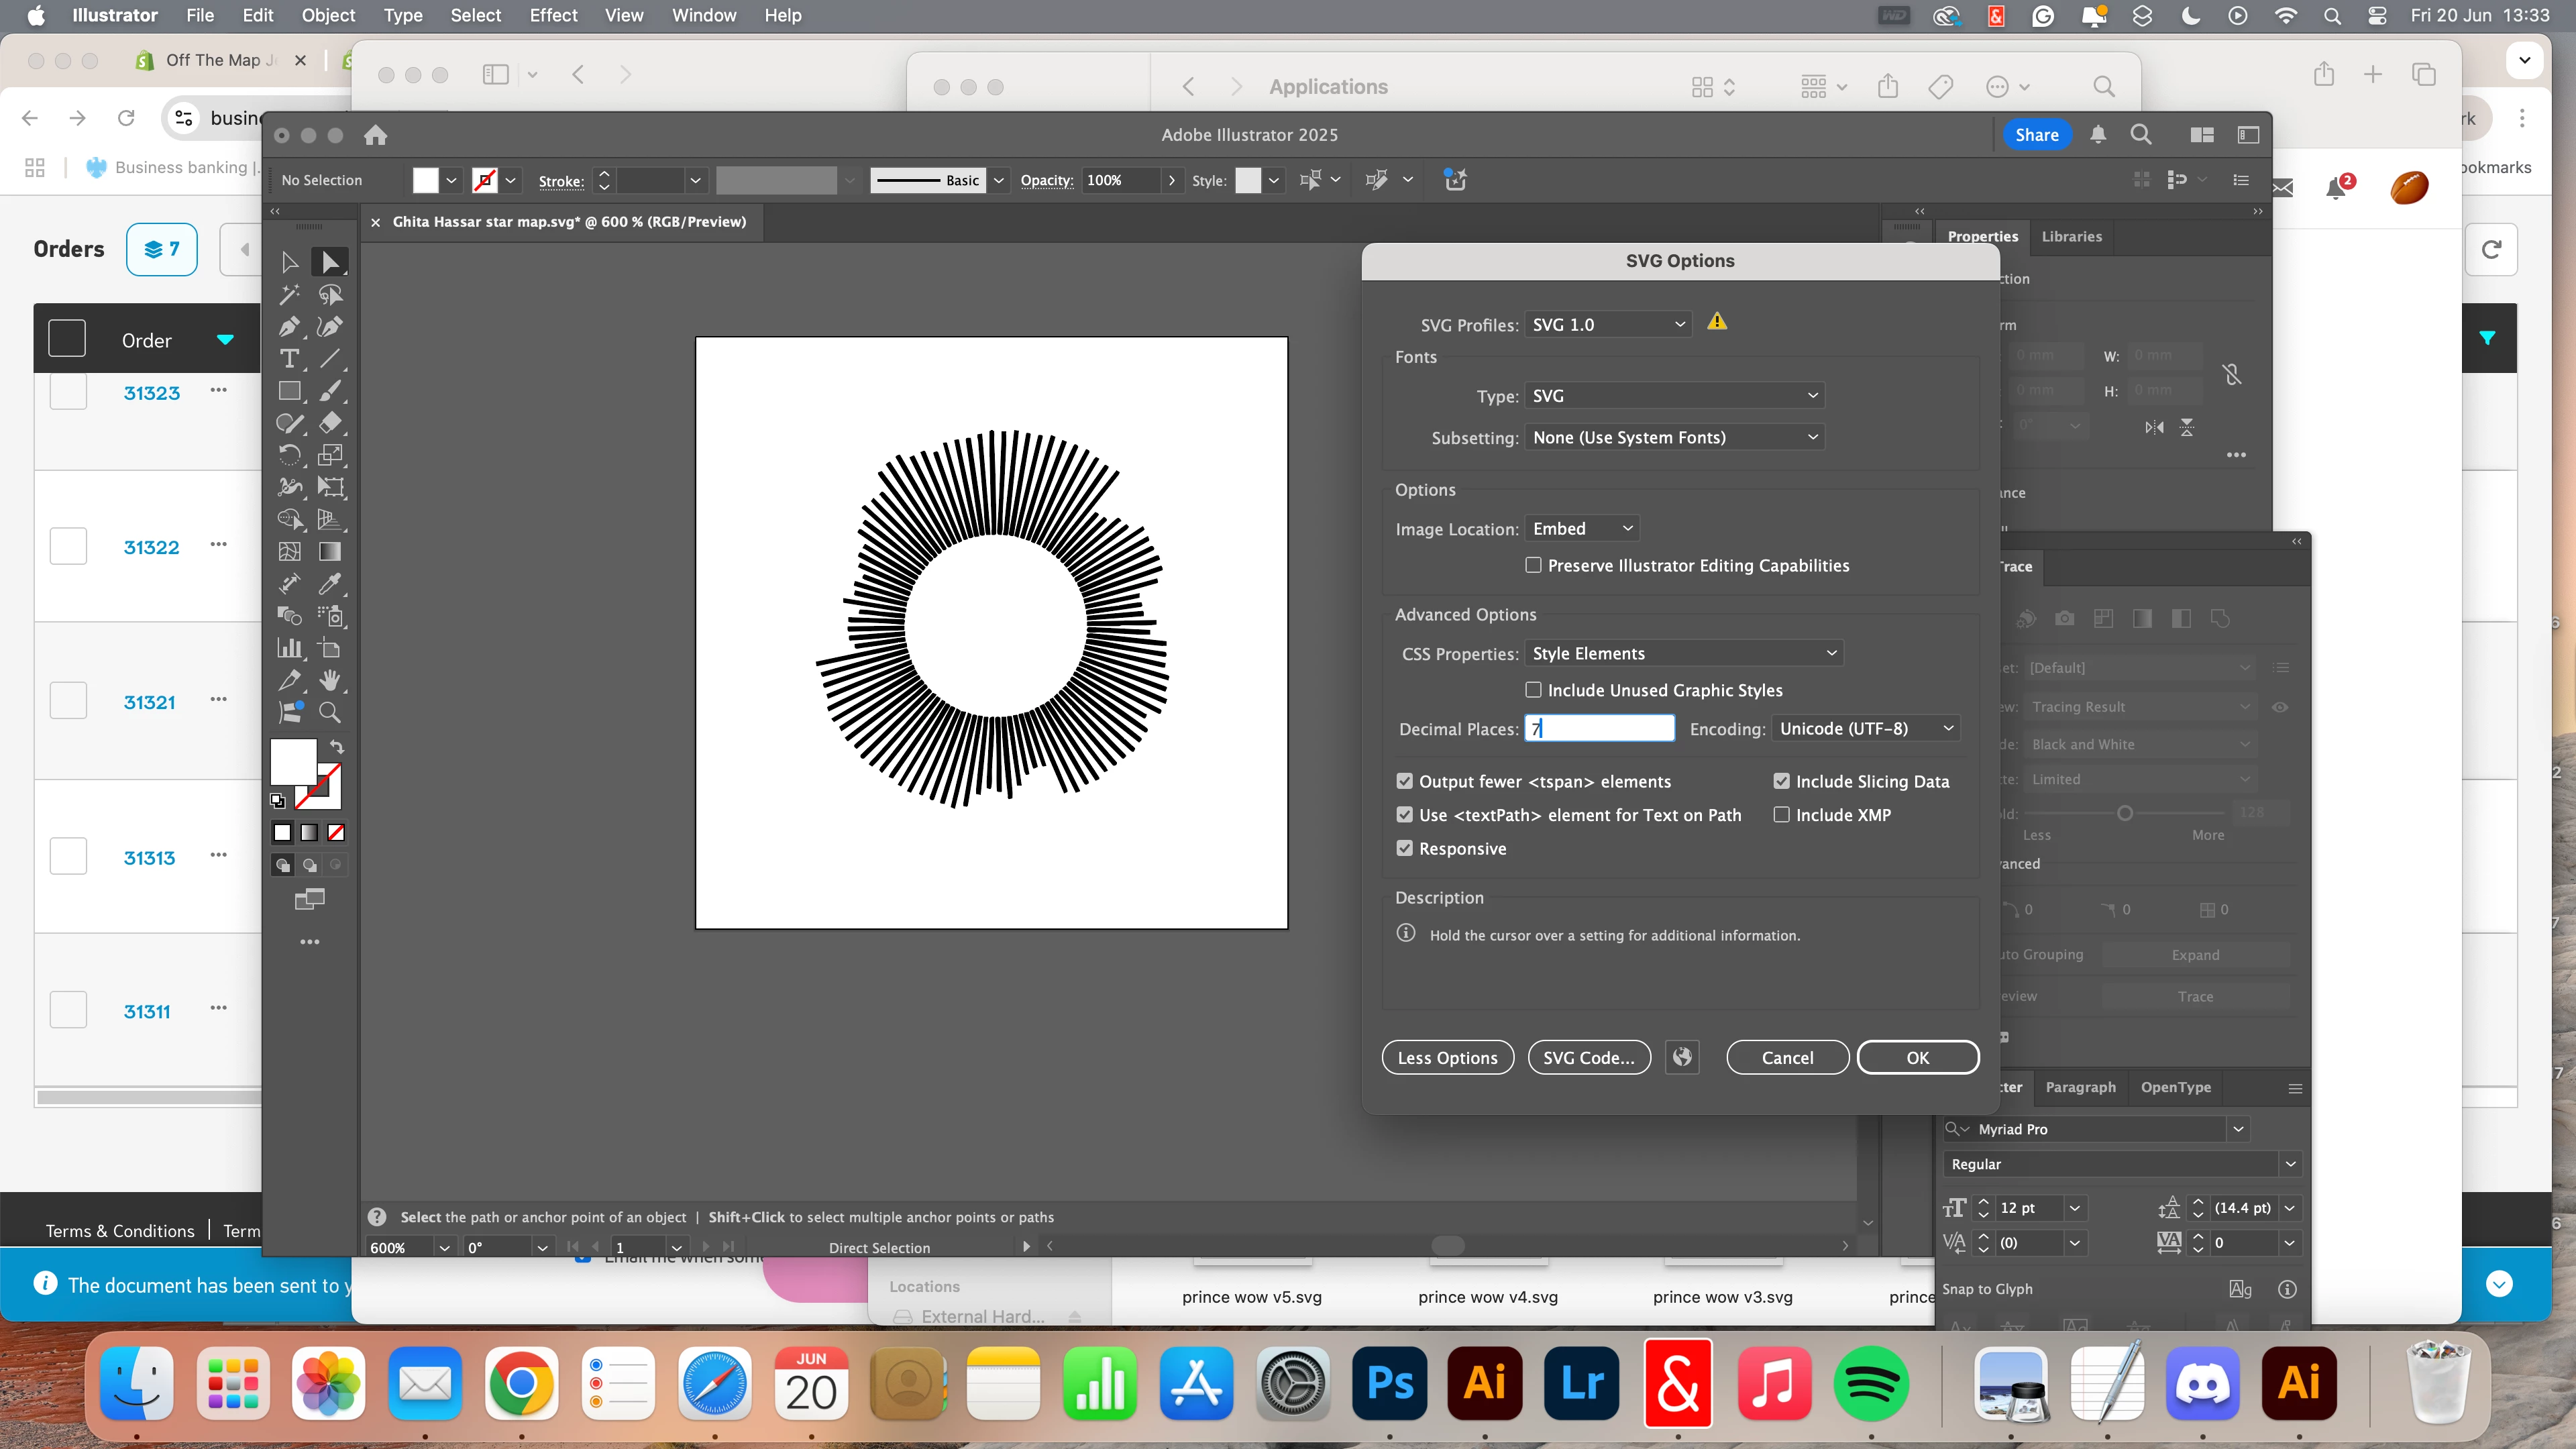Viewport: 2576px width, 1449px height.
Task: Click the SVG profile warning icon
Action: tap(1717, 322)
